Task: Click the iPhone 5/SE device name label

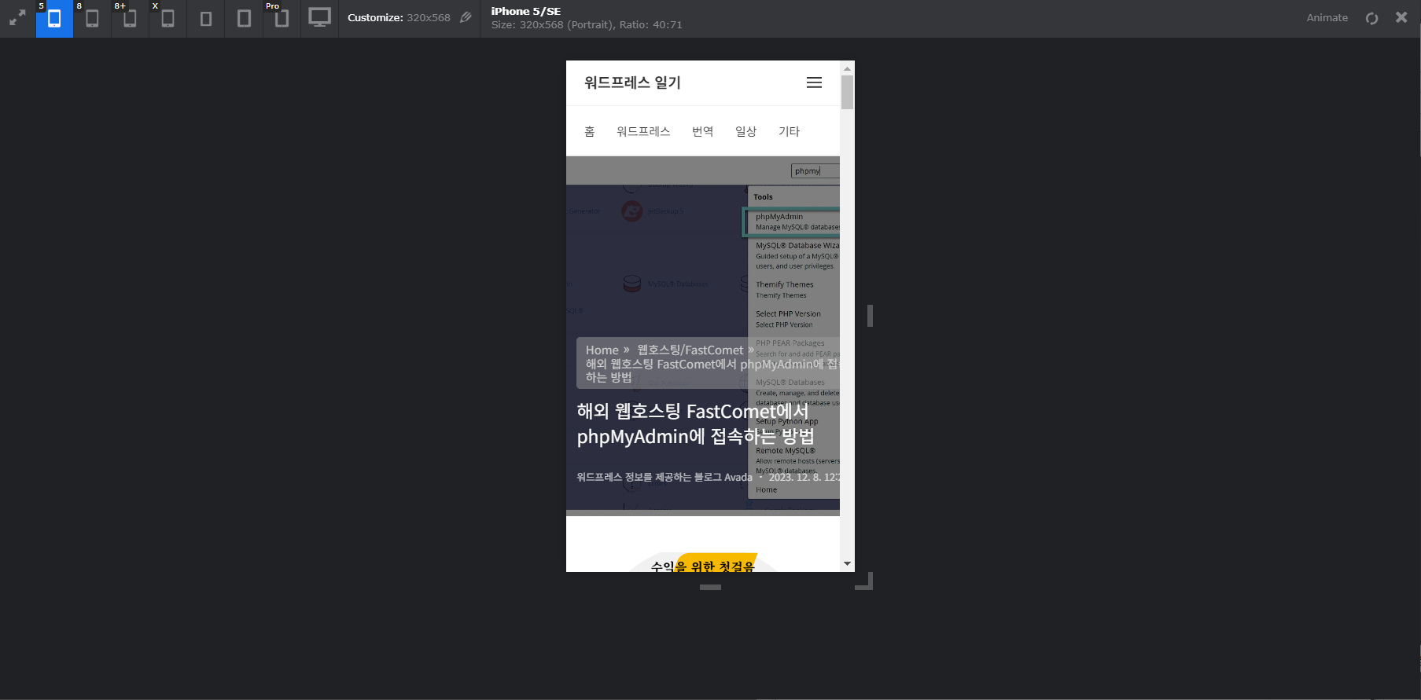Action: tap(526, 11)
